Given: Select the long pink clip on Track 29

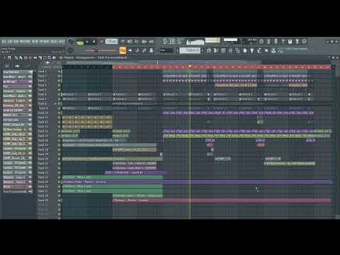Looking at the screenshot, I should pos(222,200).
